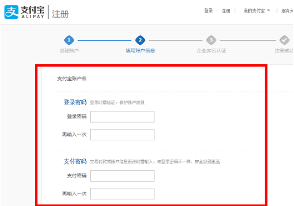Image resolution: width=294 pixels, height=206 pixels.
Task: Focus 再输入一次 field under 登录密码
Action: (x=122, y=135)
